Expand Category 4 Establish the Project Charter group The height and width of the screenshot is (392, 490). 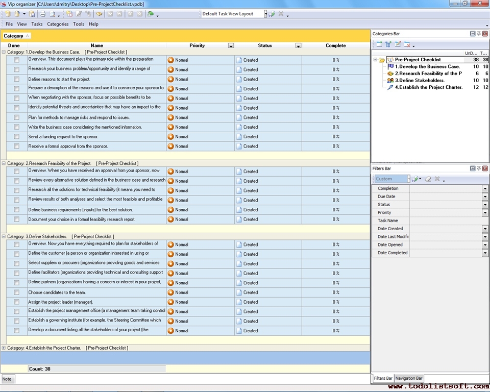coord(4,348)
